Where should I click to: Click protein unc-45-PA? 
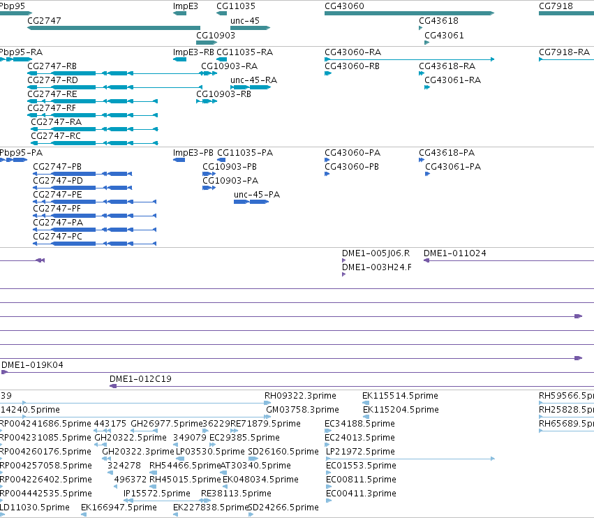(257, 195)
